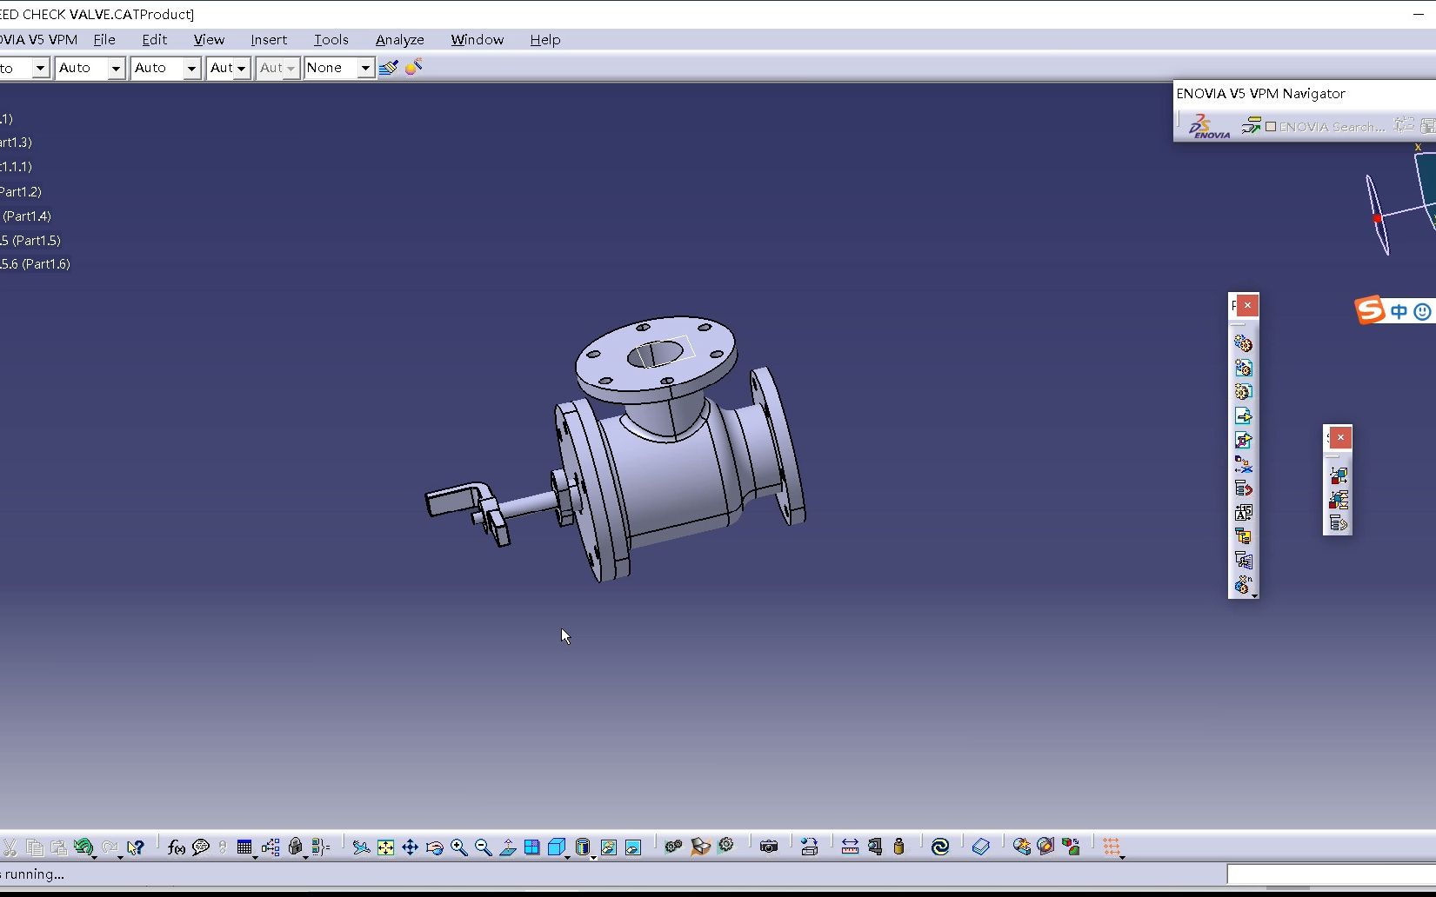Click the Copy icon in bottom toolbar
The height and width of the screenshot is (897, 1436).
point(35,847)
